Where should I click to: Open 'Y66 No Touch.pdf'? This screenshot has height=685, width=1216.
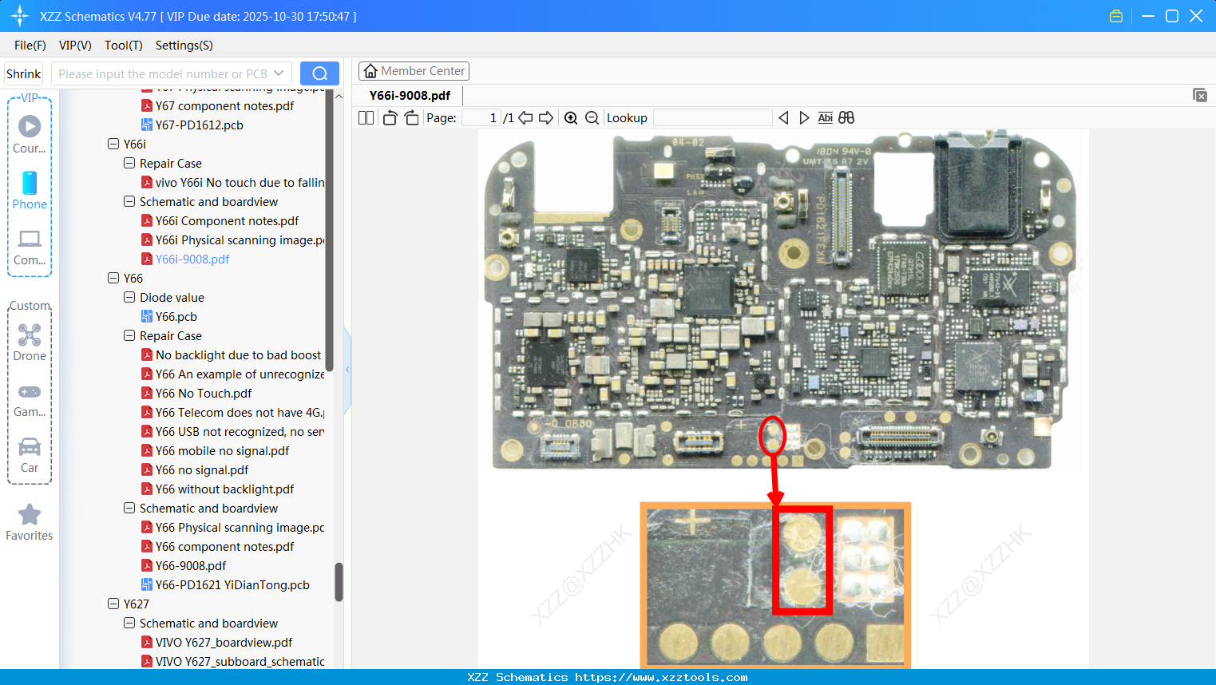[x=204, y=394]
